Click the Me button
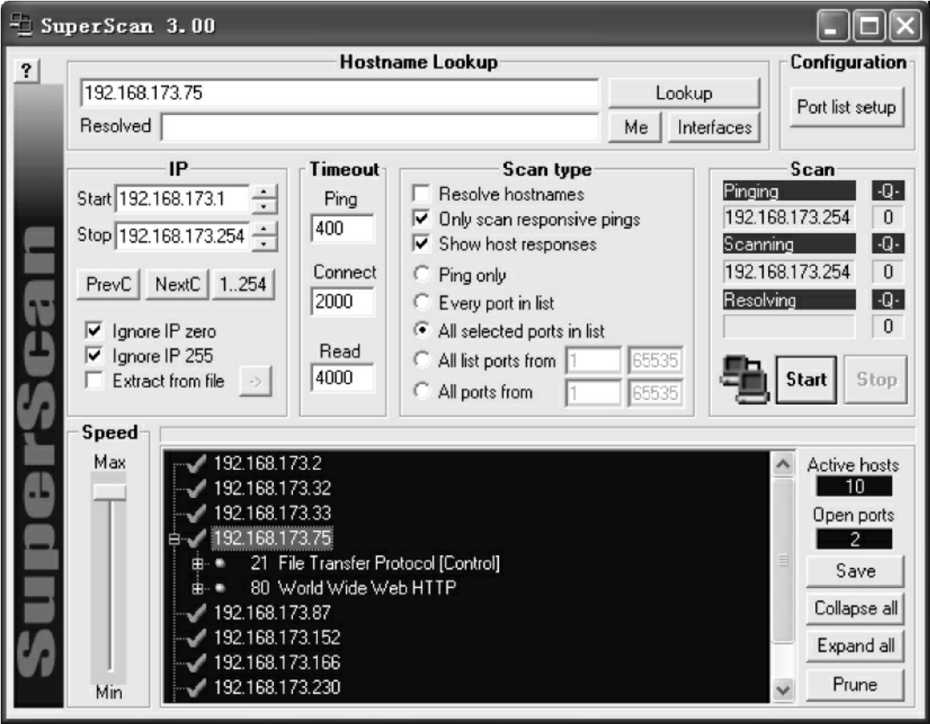This screenshot has width=930, height=724. point(636,127)
